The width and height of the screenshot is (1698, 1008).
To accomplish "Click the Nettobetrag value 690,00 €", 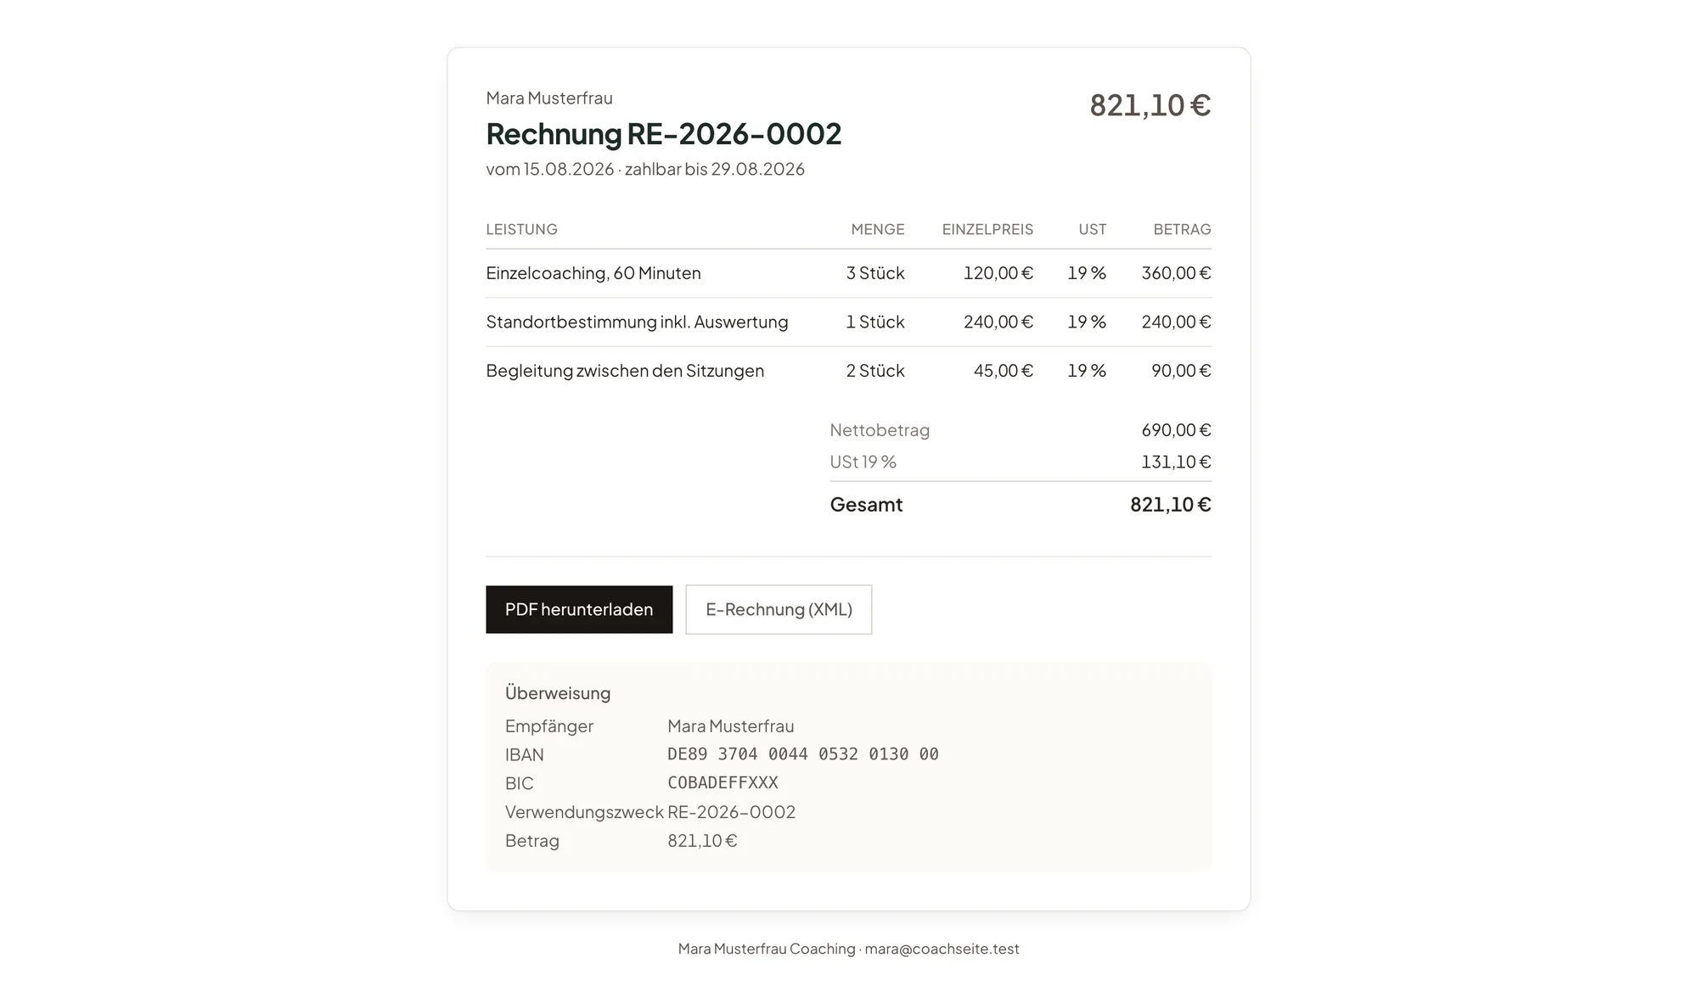I will click(1176, 430).
